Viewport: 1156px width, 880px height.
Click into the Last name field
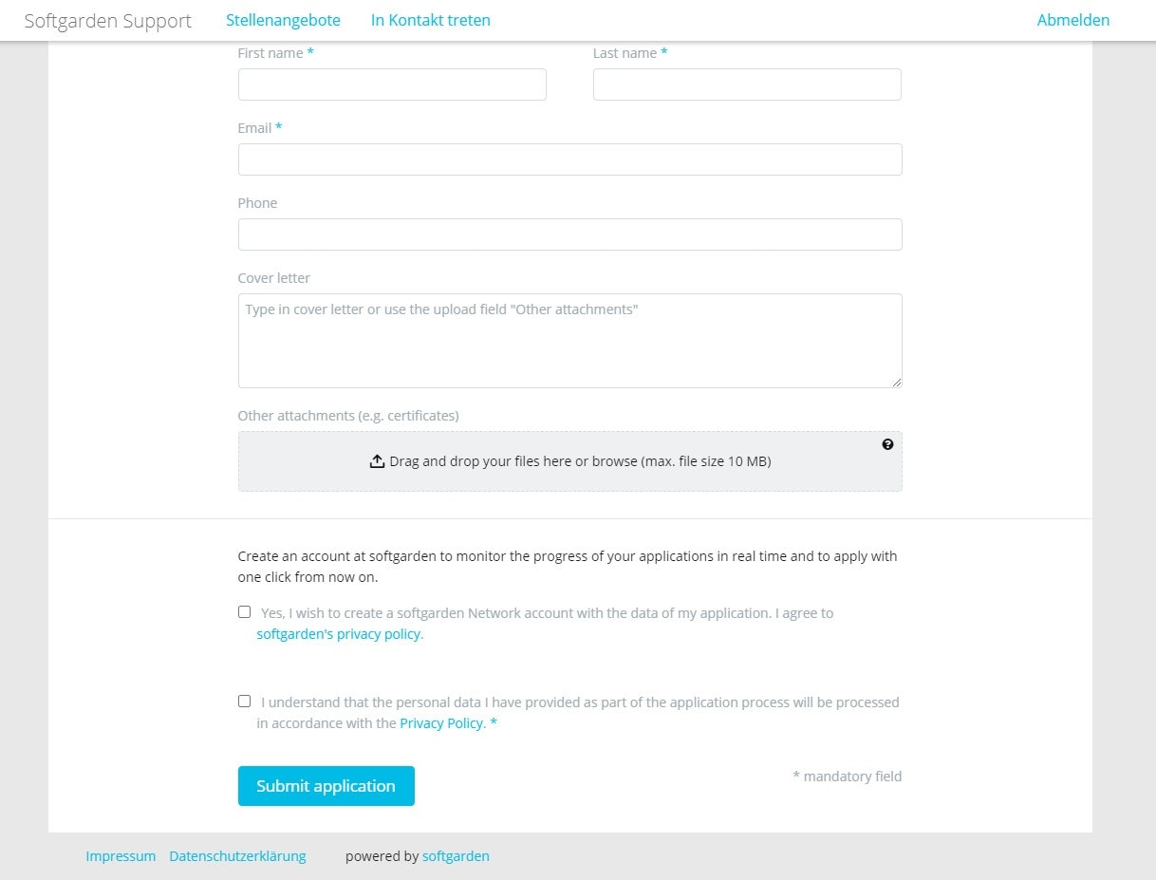(747, 84)
